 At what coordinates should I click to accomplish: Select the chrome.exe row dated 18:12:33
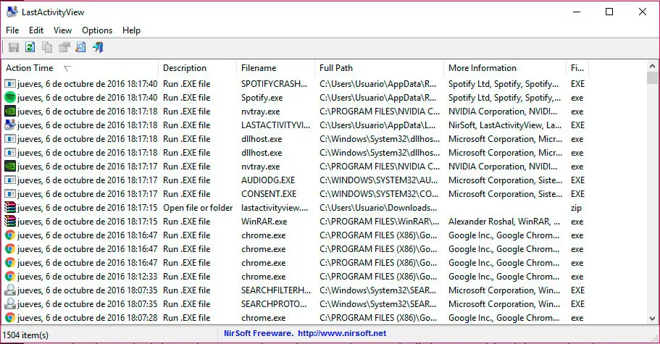295,277
